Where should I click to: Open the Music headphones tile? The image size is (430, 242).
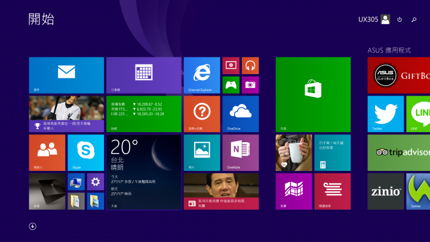coord(250,66)
